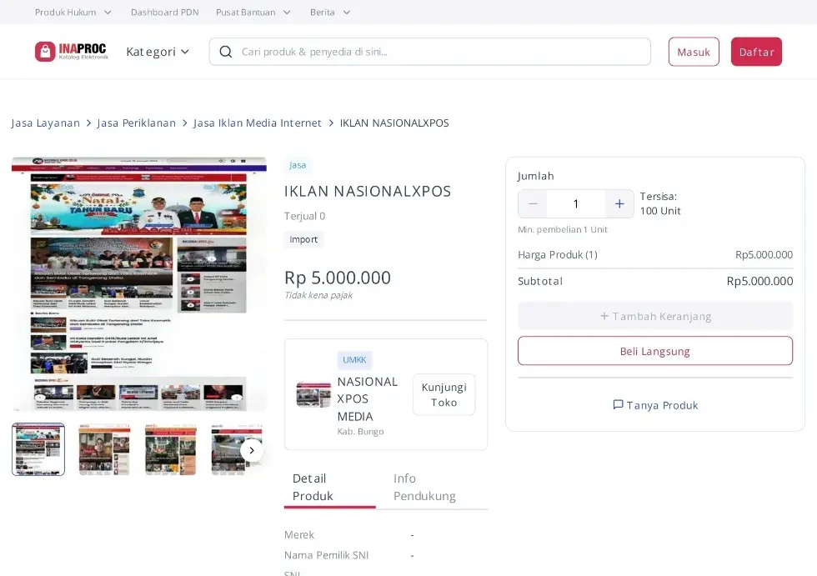Viewport: 817px width, 576px height.
Task: Go to Jasa Iklan Media Internet breadcrumb
Action: point(258,123)
